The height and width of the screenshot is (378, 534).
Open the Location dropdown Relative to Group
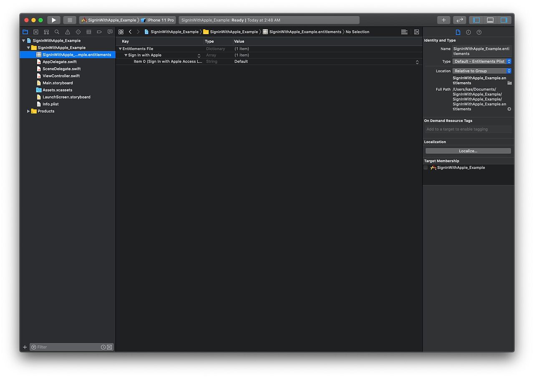[x=482, y=71]
